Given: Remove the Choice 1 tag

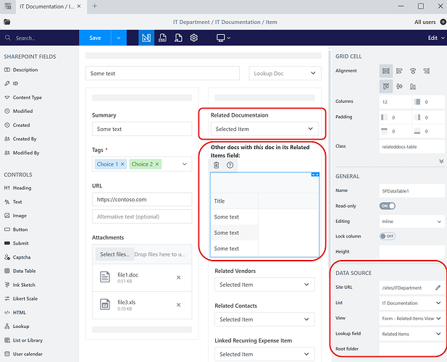Looking at the screenshot, I should (x=122, y=164).
